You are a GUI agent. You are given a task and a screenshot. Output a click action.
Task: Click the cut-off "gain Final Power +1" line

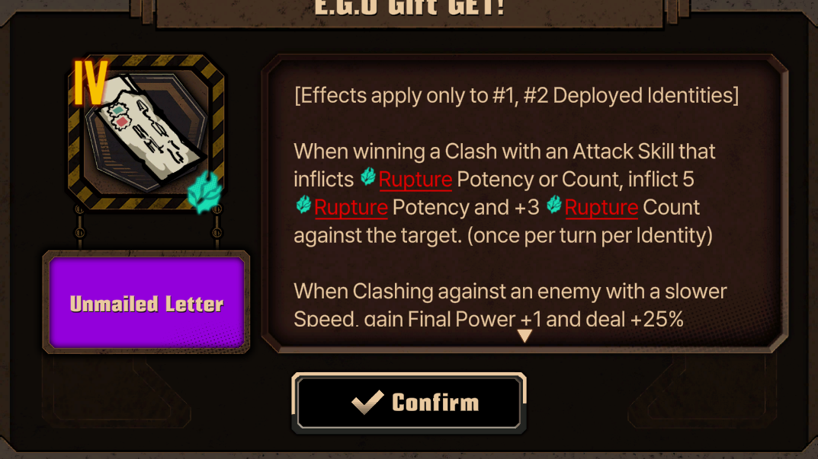coord(489,320)
